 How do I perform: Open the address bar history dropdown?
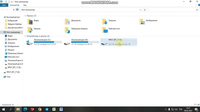pyautogui.click(x=140, y=10)
